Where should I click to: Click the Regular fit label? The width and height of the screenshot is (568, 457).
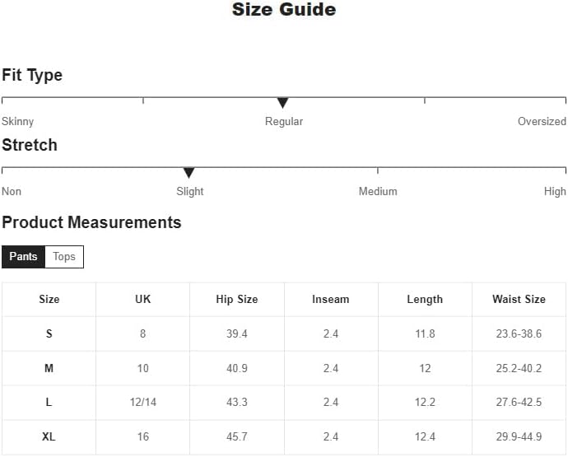pos(284,121)
